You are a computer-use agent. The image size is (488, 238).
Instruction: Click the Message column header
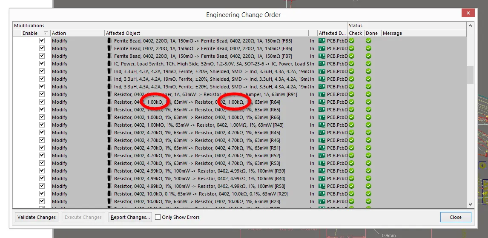392,33
